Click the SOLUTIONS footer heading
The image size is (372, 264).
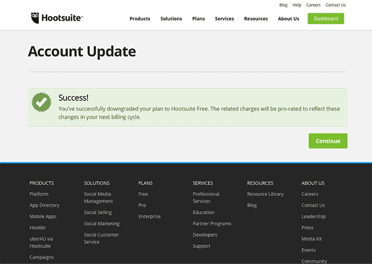point(97,183)
